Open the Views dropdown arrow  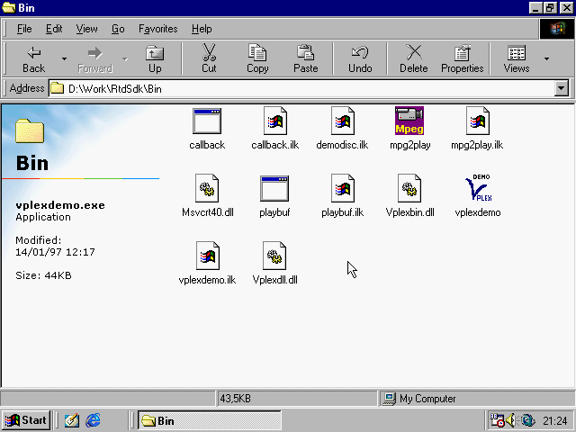pos(546,59)
